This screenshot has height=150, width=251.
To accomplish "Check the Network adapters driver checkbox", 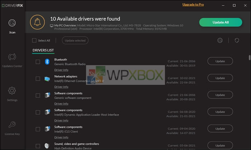I will 38,79.
